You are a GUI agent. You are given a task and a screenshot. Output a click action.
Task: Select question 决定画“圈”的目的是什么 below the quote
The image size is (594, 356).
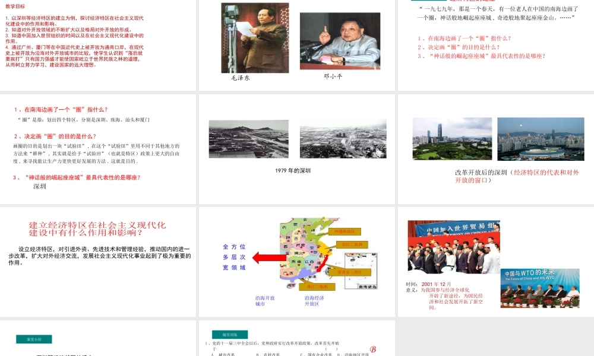[459, 47]
